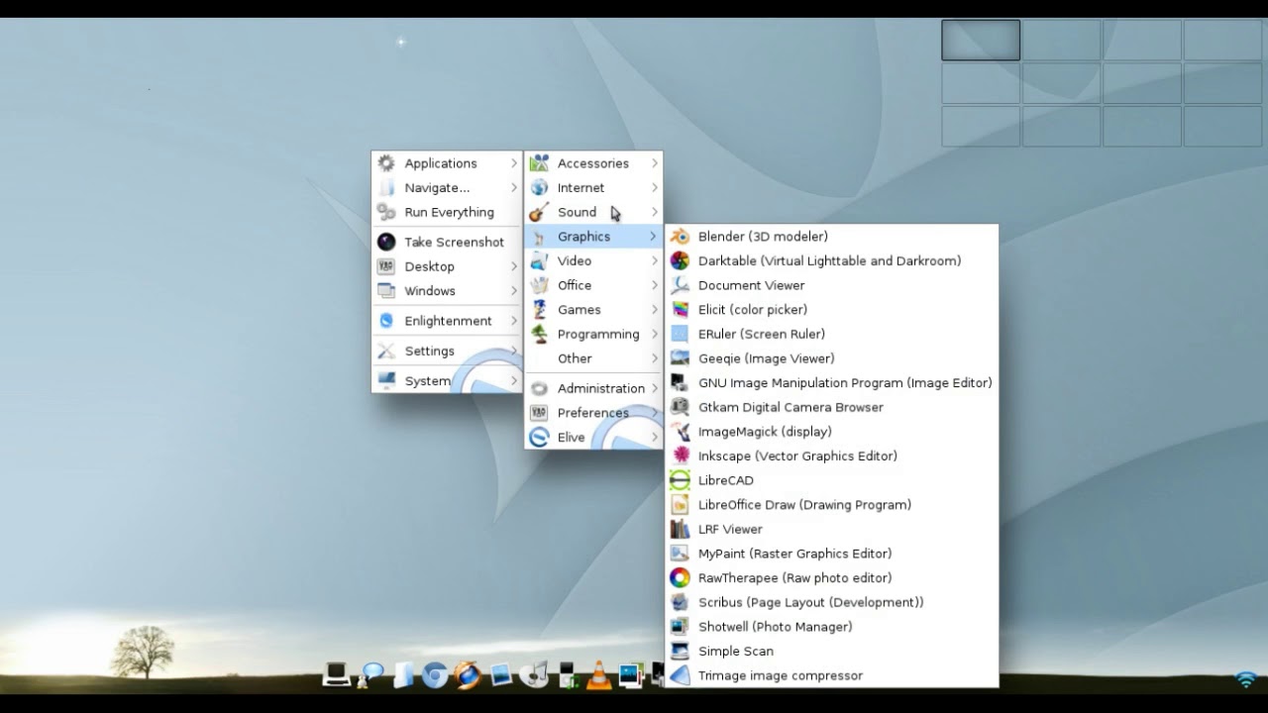1268x713 pixels.
Task: Open Simple Scan
Action: click(831, 652)
